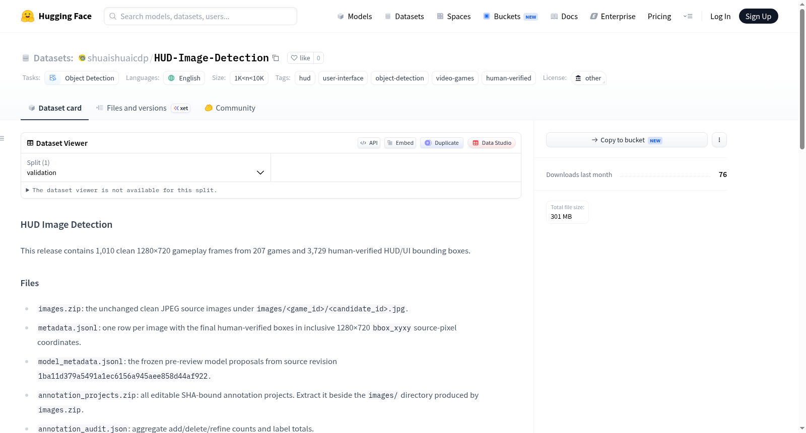This screenshot has width=806, height=433.
Task: Open Enterprise in the top navigation
Action: click(613, 16)
